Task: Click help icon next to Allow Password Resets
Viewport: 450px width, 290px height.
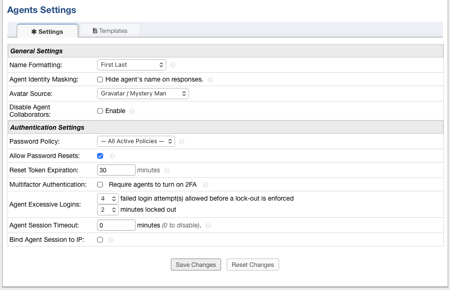Action: (x=112, y=156)
